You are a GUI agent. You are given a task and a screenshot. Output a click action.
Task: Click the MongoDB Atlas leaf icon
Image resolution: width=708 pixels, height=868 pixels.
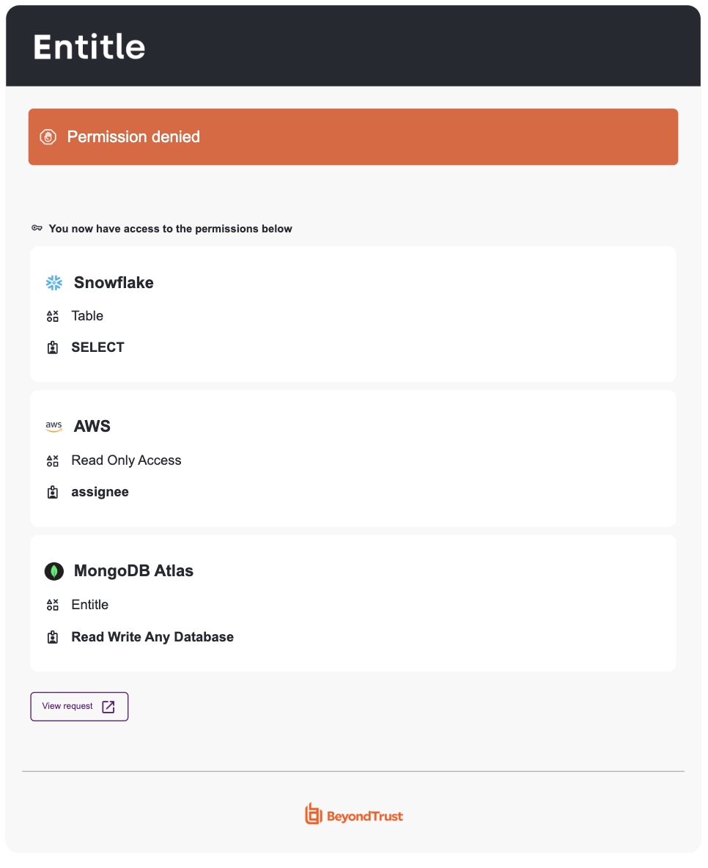[x=54, y=571]
